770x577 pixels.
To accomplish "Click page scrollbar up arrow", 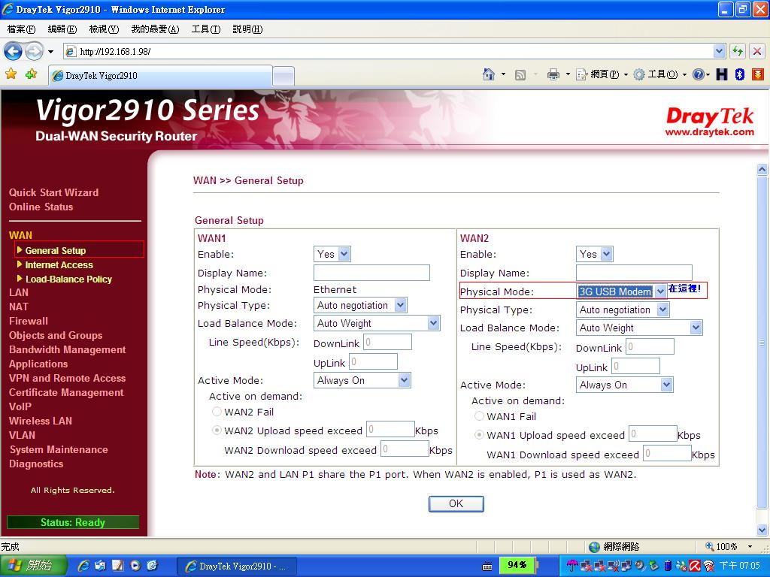I will [762, 170].
